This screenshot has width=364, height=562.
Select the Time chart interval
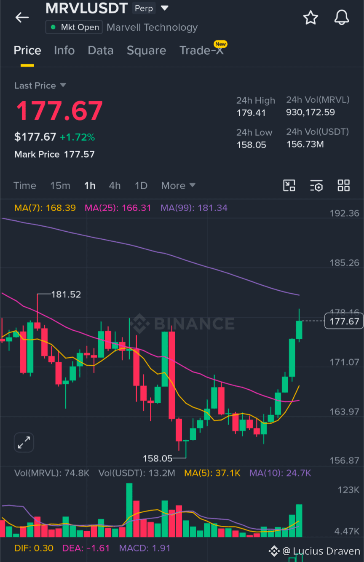25,185
